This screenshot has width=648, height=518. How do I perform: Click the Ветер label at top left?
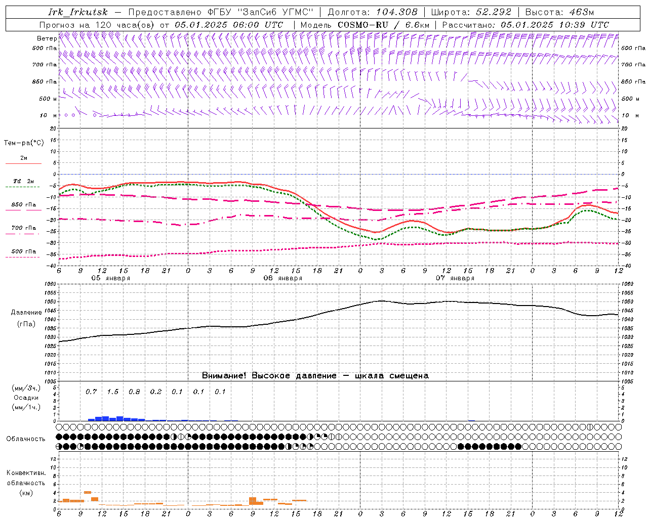pyautogui.click(x=47, y=38)
